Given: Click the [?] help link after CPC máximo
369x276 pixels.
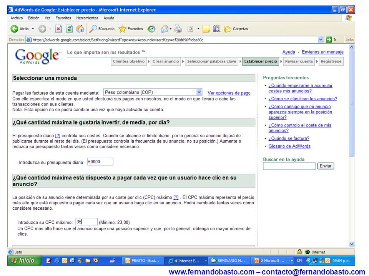Looking at the screenshot, I should tap(176, 197).
